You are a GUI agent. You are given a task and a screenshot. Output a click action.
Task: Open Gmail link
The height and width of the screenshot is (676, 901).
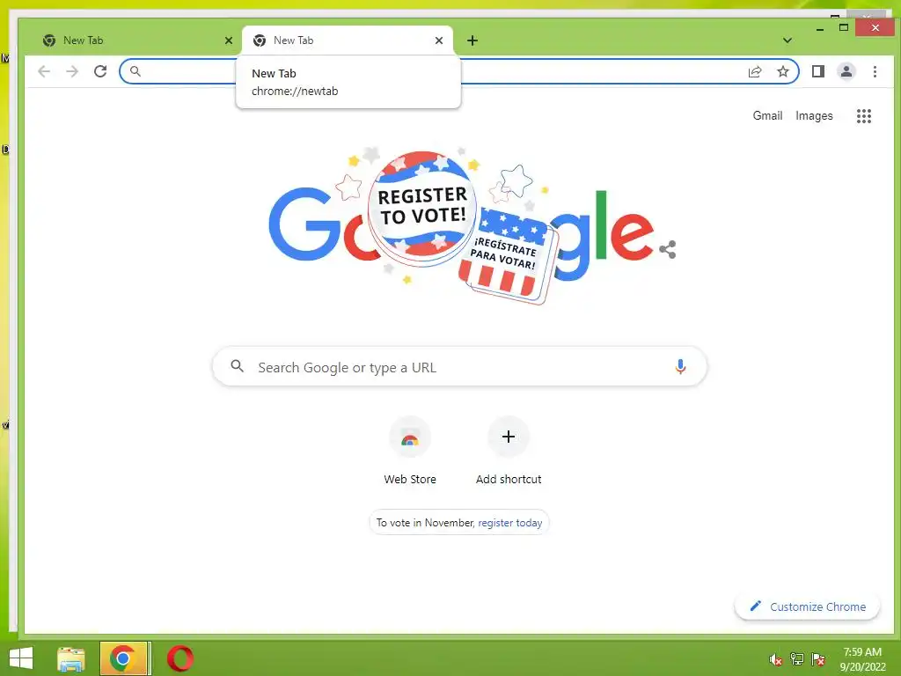tap(767, 115)
